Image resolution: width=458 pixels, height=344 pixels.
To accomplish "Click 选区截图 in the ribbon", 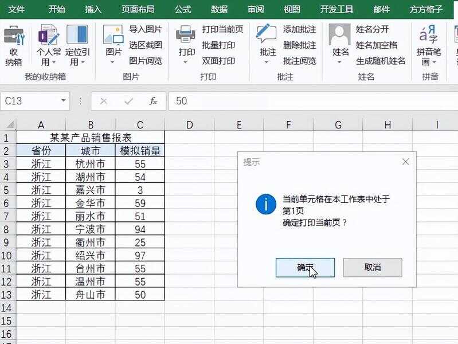I will pyautogui.click(x=146, y=45).
